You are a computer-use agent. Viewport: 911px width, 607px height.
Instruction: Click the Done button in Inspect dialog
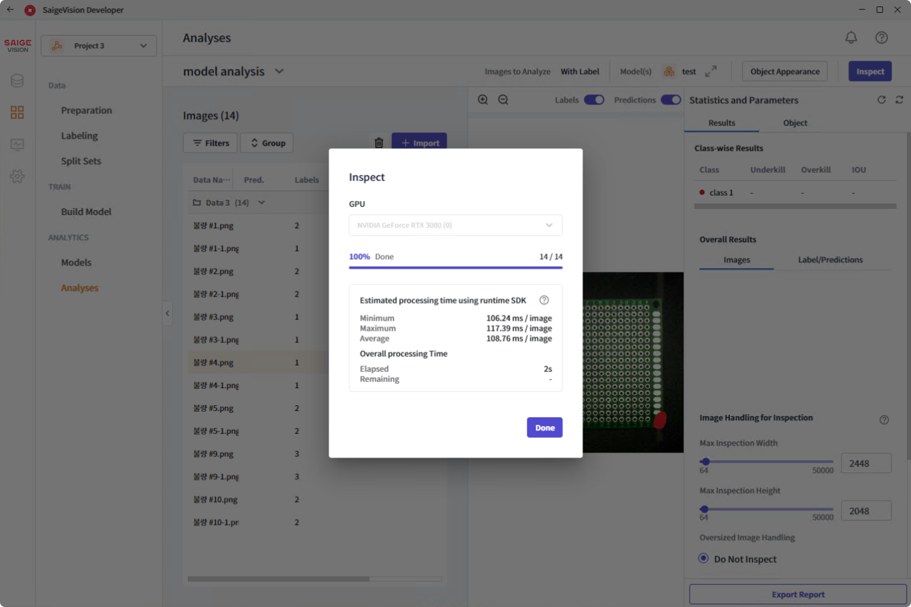coord(545,427)
